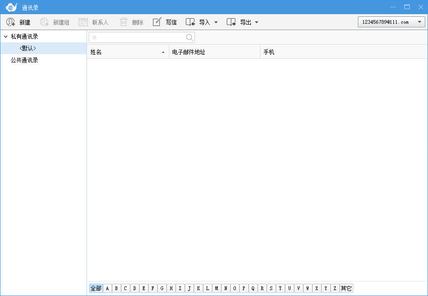This screenshot has width=428, height=296.
Task: Filter contacts by letter F
Action: (153, 288)
